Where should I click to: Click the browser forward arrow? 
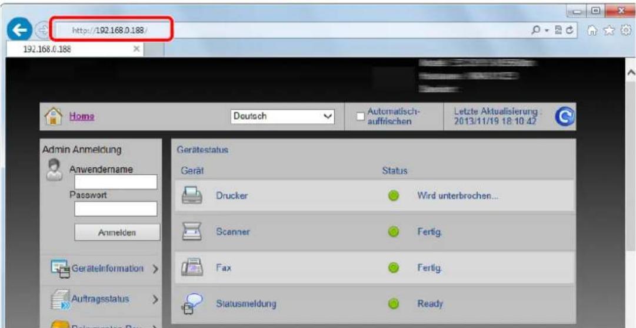(42, 30)
